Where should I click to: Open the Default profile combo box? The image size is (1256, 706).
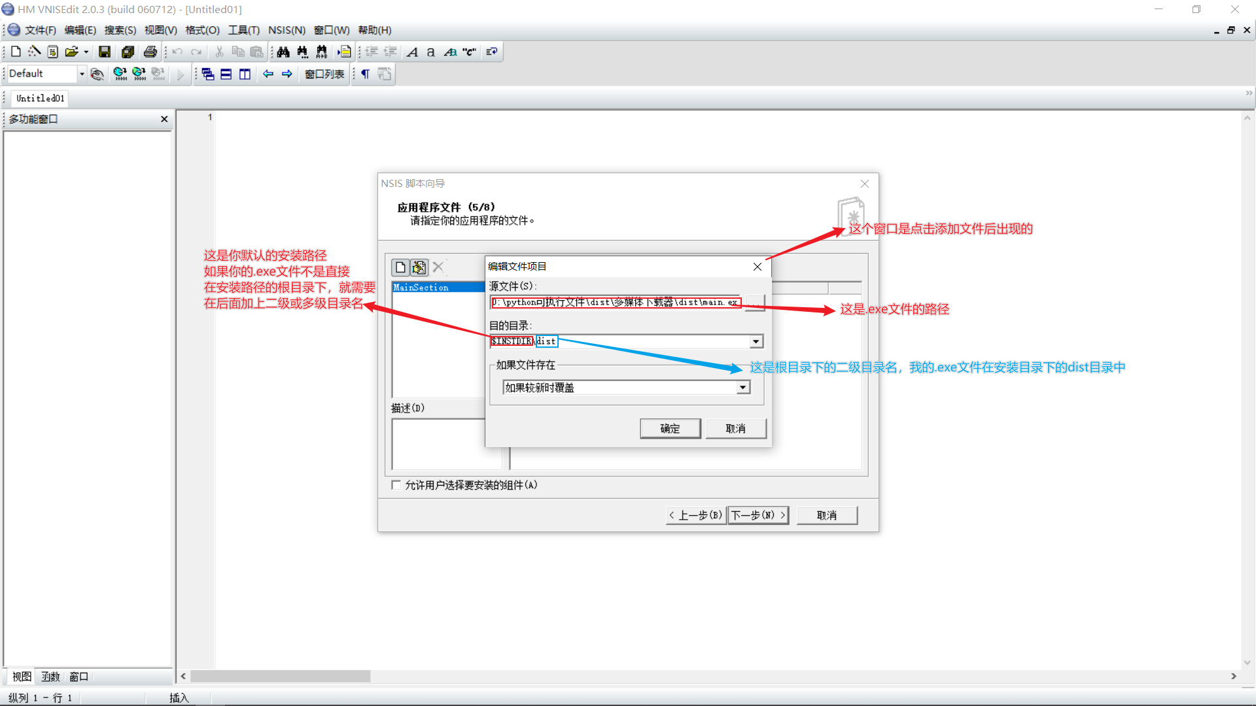(46, 73)
